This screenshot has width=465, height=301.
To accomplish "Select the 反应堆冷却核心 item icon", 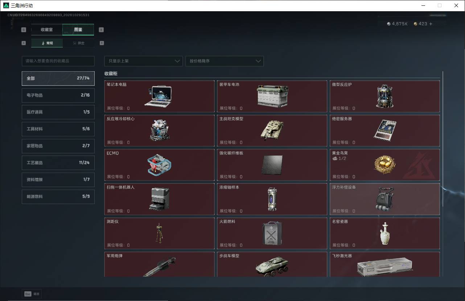I will point(160,130).
